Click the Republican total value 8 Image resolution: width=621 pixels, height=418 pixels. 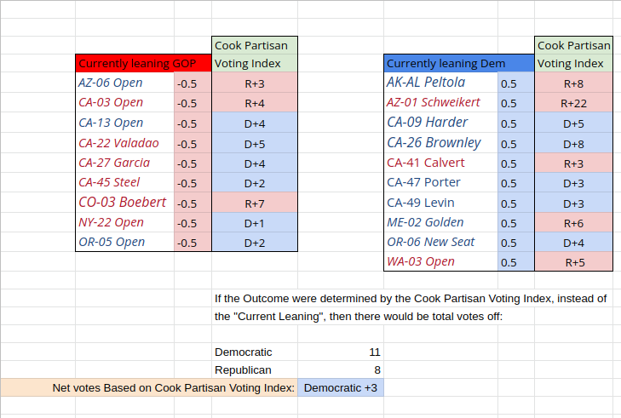(x=341, y=369)
